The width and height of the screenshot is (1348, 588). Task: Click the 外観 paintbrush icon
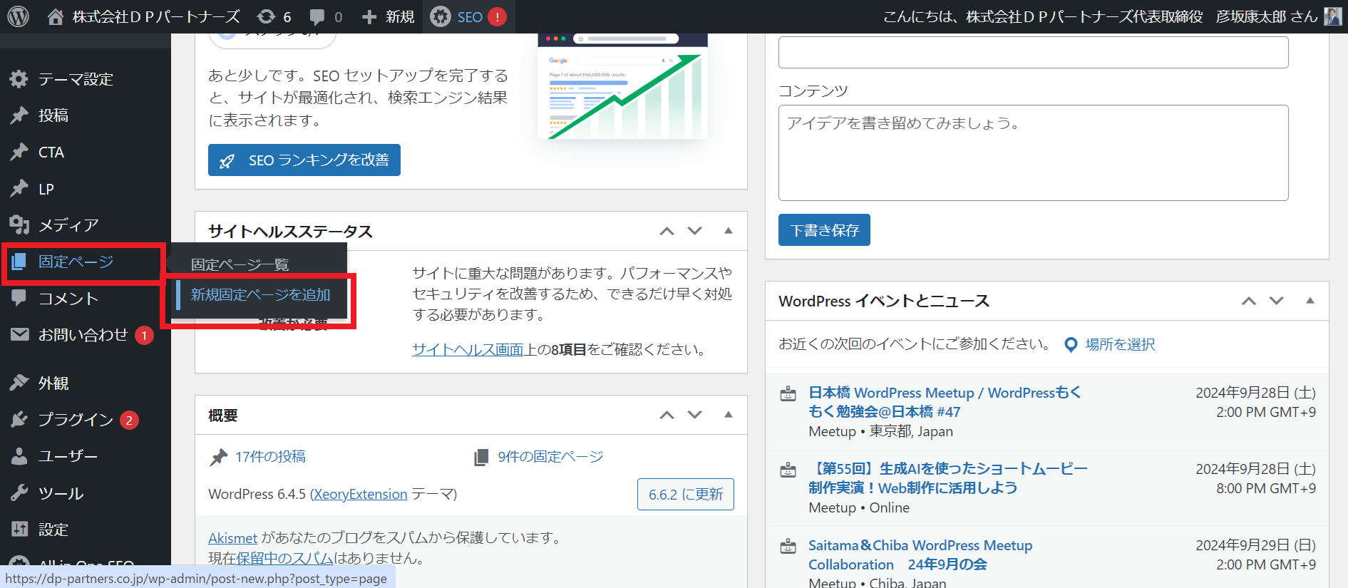[x=19, y=383]
